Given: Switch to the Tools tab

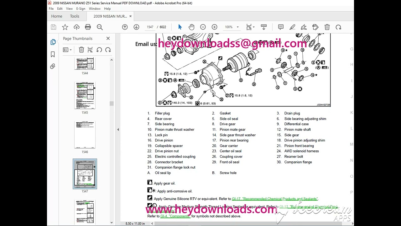Looking at the screenshot, I should point(75,16).
